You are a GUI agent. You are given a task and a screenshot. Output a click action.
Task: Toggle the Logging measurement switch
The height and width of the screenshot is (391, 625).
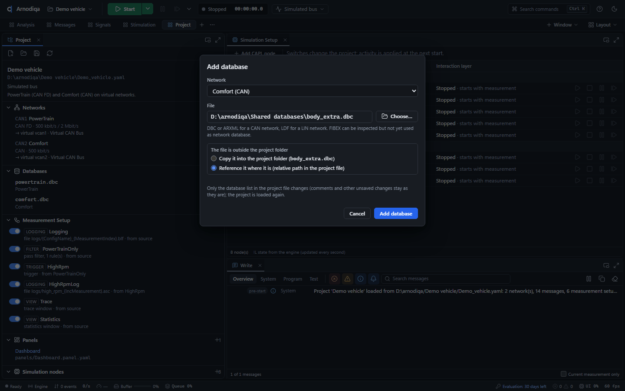(x=15, y=231)
